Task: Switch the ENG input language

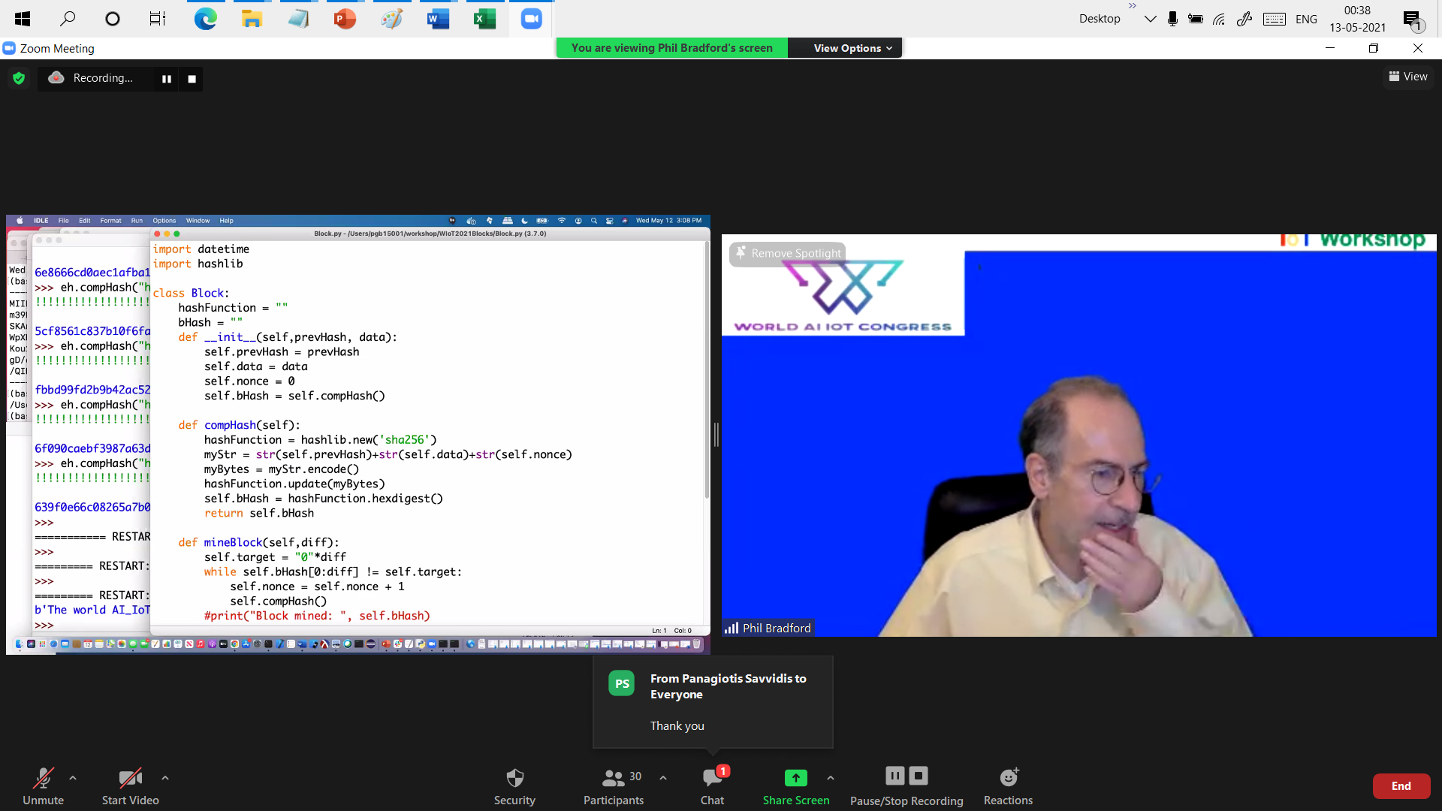Action: (1306, 19)
